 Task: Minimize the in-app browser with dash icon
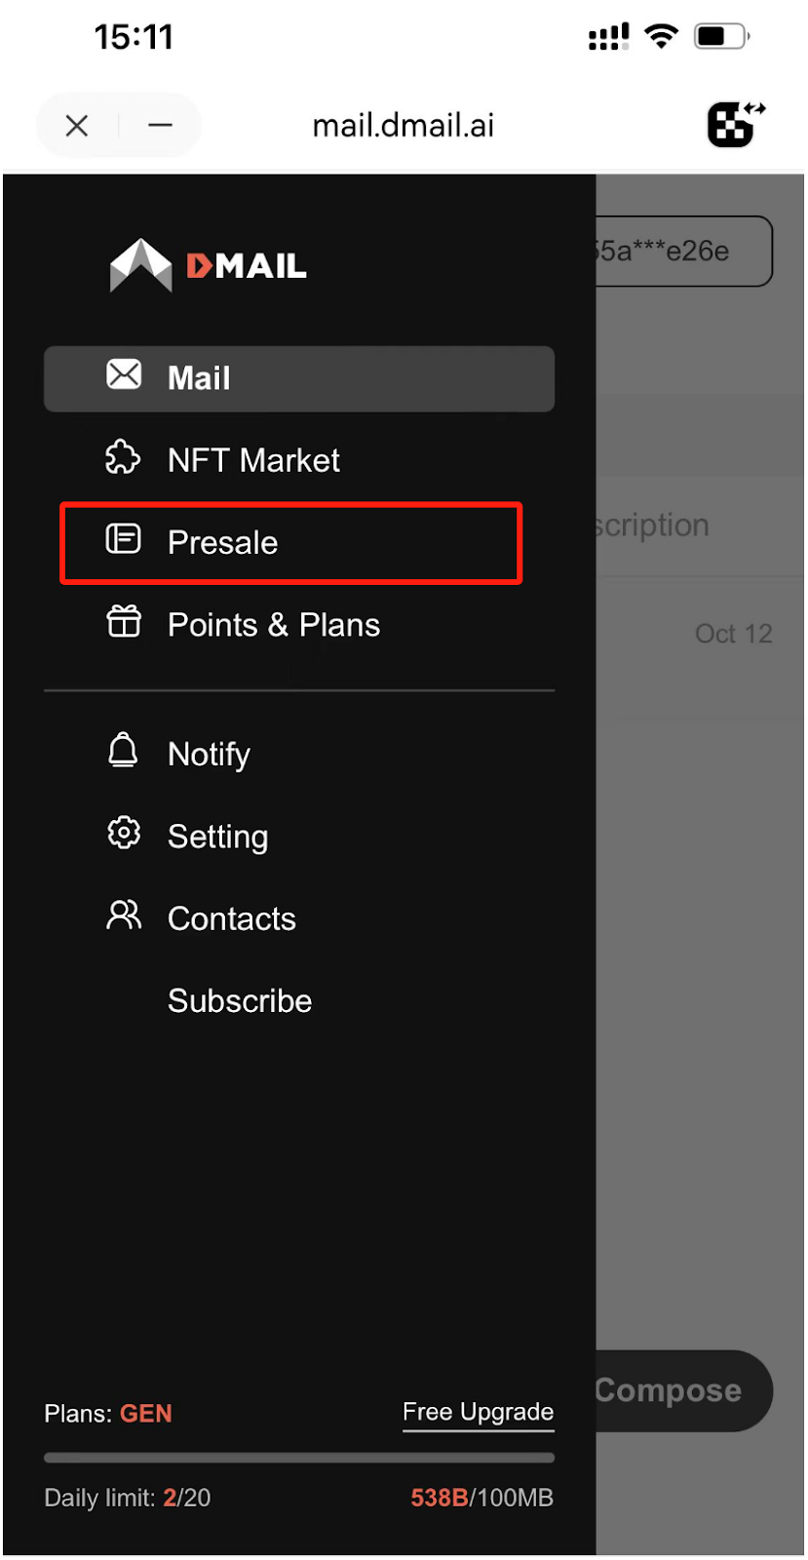tap(161, 125)
